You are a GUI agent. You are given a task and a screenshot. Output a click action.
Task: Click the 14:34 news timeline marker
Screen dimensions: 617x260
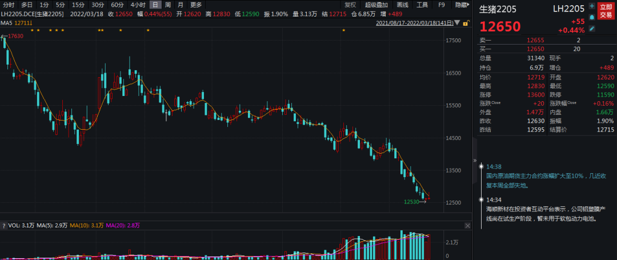(481, 200)
